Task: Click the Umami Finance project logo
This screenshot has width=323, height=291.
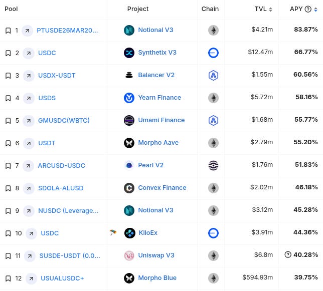Action: (129, 120)
